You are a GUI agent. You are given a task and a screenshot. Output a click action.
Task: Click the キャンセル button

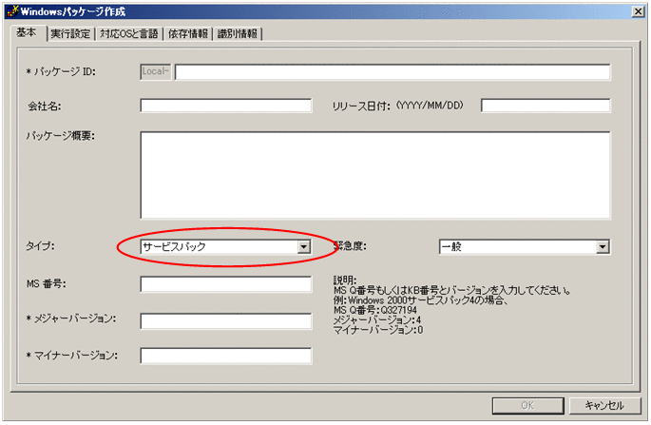604,405
